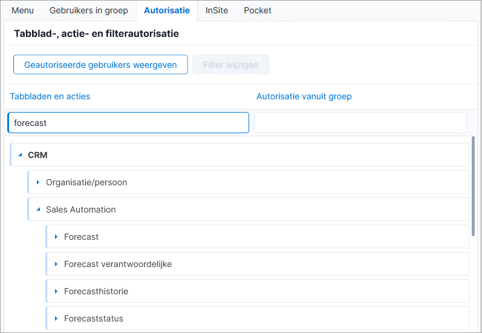
Task: Focus the forecast search filter field
Action: click(128, 122)
